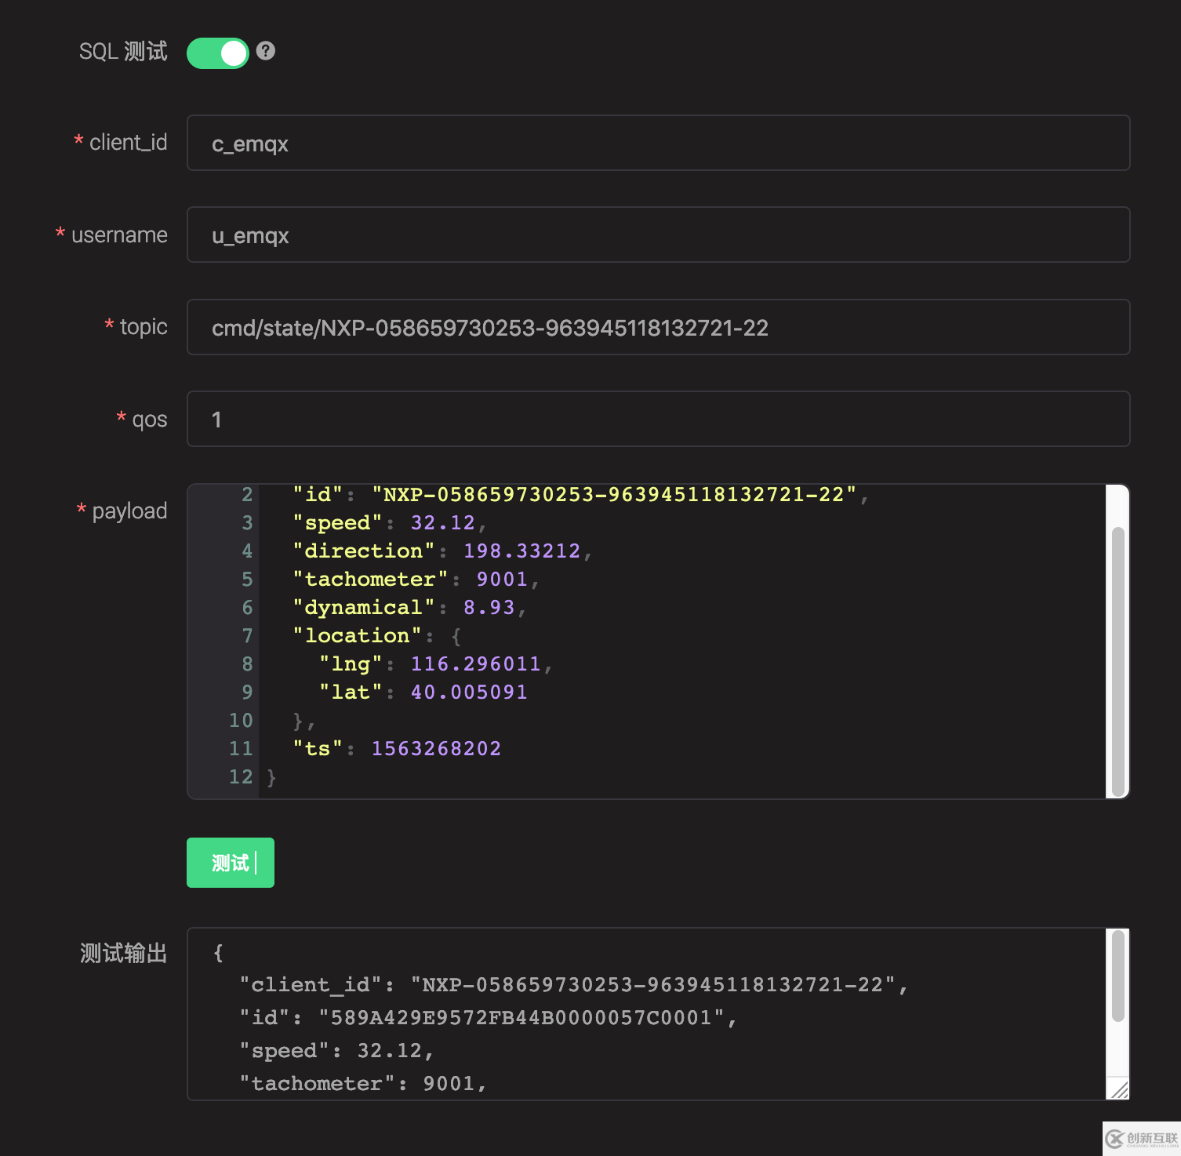1181x1156 pixels.
Task: Click the green 测试 button
Action: [x=231, y=863]
